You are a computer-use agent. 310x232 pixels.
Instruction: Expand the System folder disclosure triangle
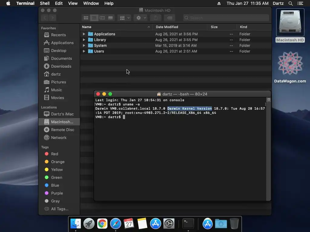point(84,45)
